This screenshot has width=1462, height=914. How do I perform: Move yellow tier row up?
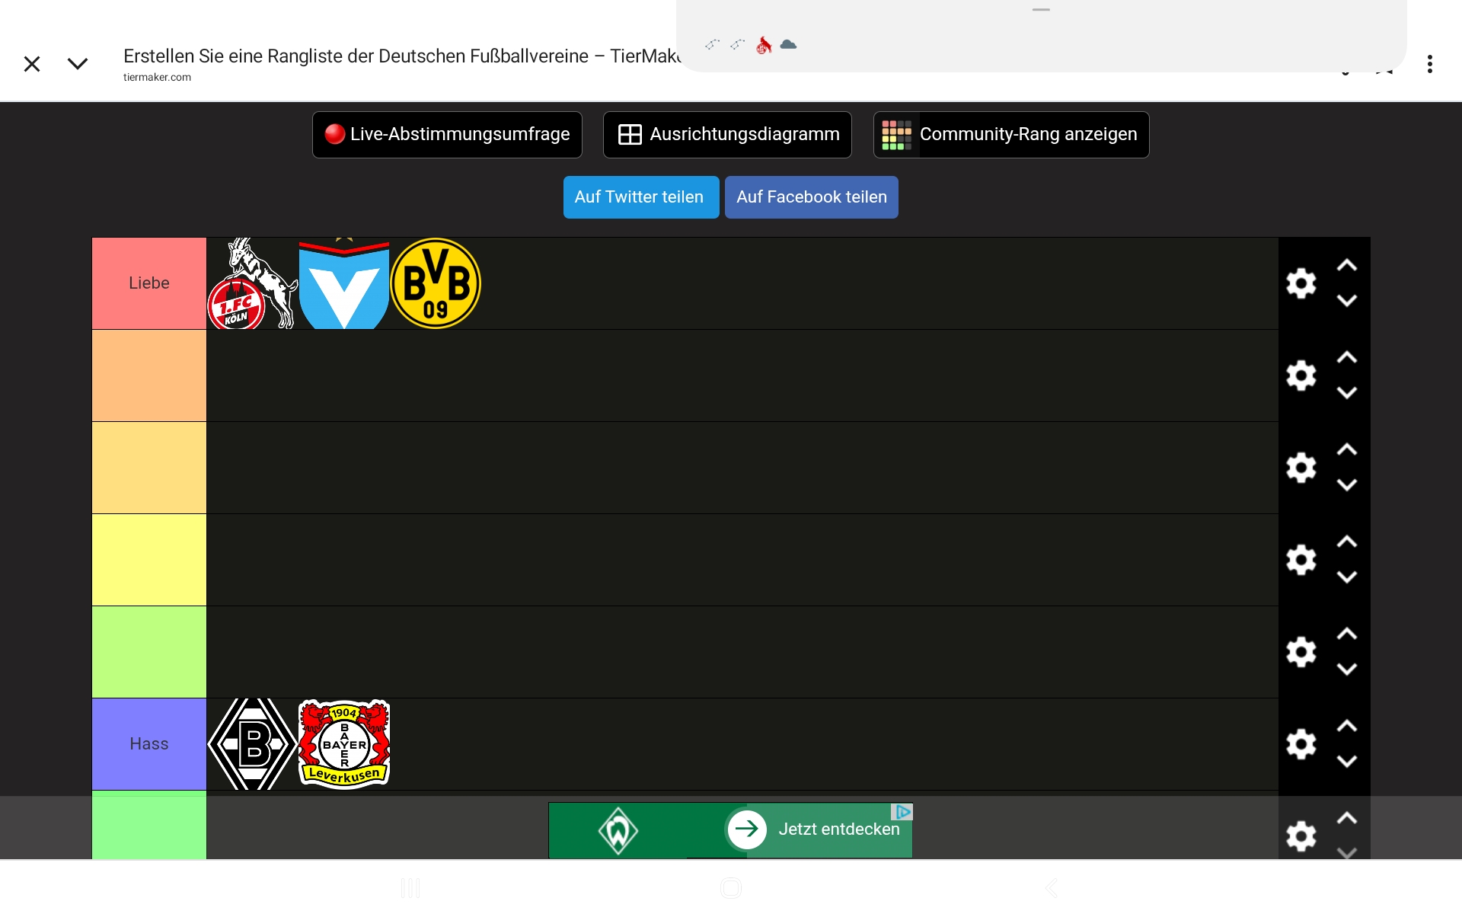[1347, 542]
